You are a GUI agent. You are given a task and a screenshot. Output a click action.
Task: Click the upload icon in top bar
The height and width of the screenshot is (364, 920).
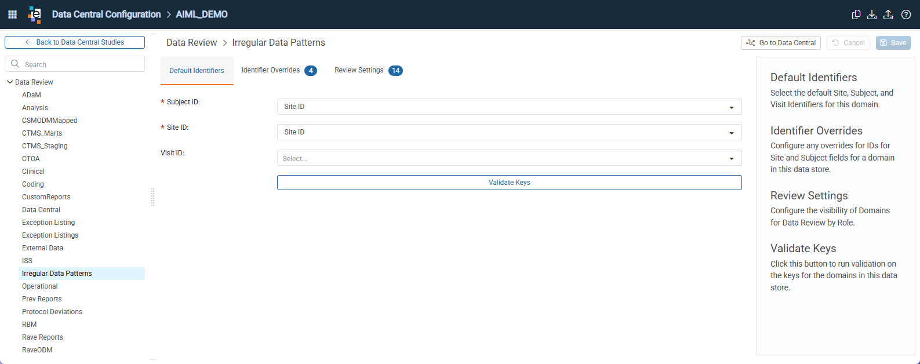[x=888, y=14]
